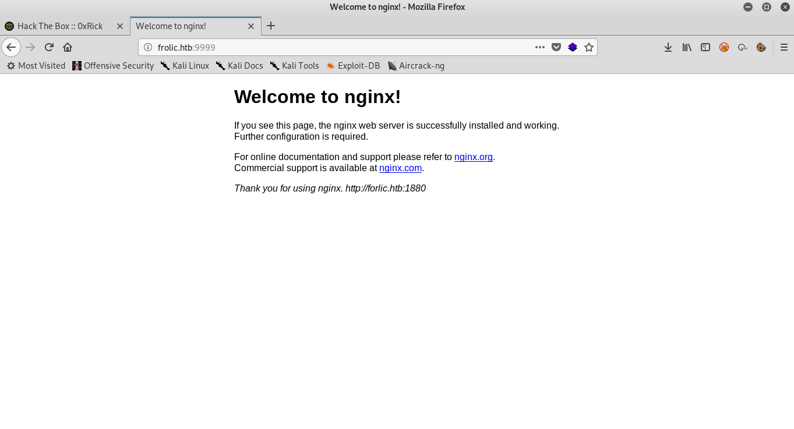Follow the nginx.org documentation link
794x429 pixels.
[x=473, y=157]
